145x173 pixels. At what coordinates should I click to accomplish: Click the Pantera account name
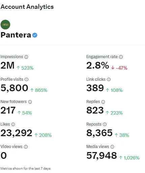[16, 35]
